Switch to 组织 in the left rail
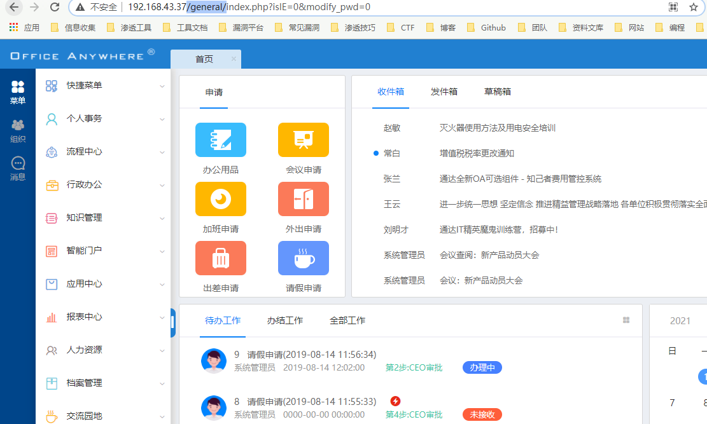Viewport: 707px width, 424px height. [18, 131]
